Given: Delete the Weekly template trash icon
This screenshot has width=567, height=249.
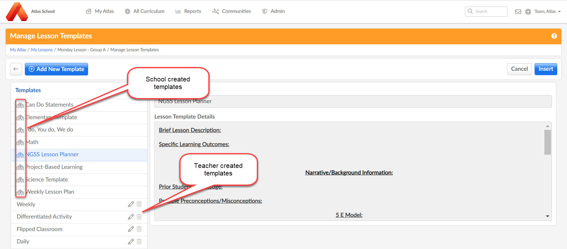Looking at the screenshot, I should (139, 204).
